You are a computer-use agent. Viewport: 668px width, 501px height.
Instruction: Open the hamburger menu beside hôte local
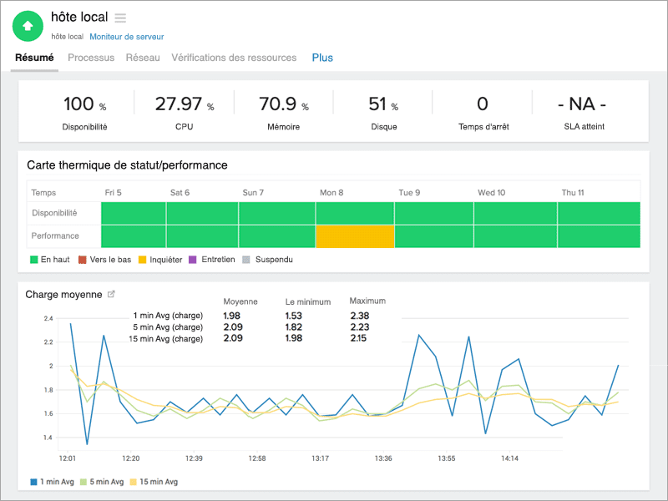(120, 18)
